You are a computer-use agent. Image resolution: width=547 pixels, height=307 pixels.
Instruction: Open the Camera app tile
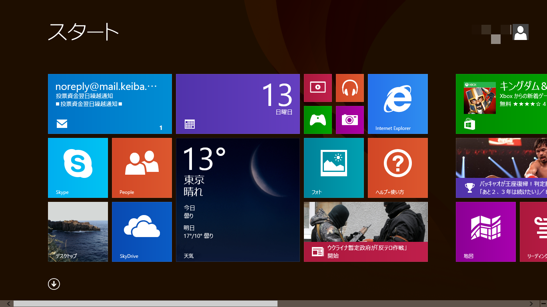click(350, 120)
